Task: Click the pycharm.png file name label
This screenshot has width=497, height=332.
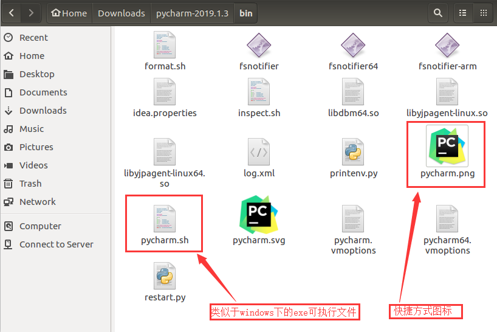Action: pos(448,173)
